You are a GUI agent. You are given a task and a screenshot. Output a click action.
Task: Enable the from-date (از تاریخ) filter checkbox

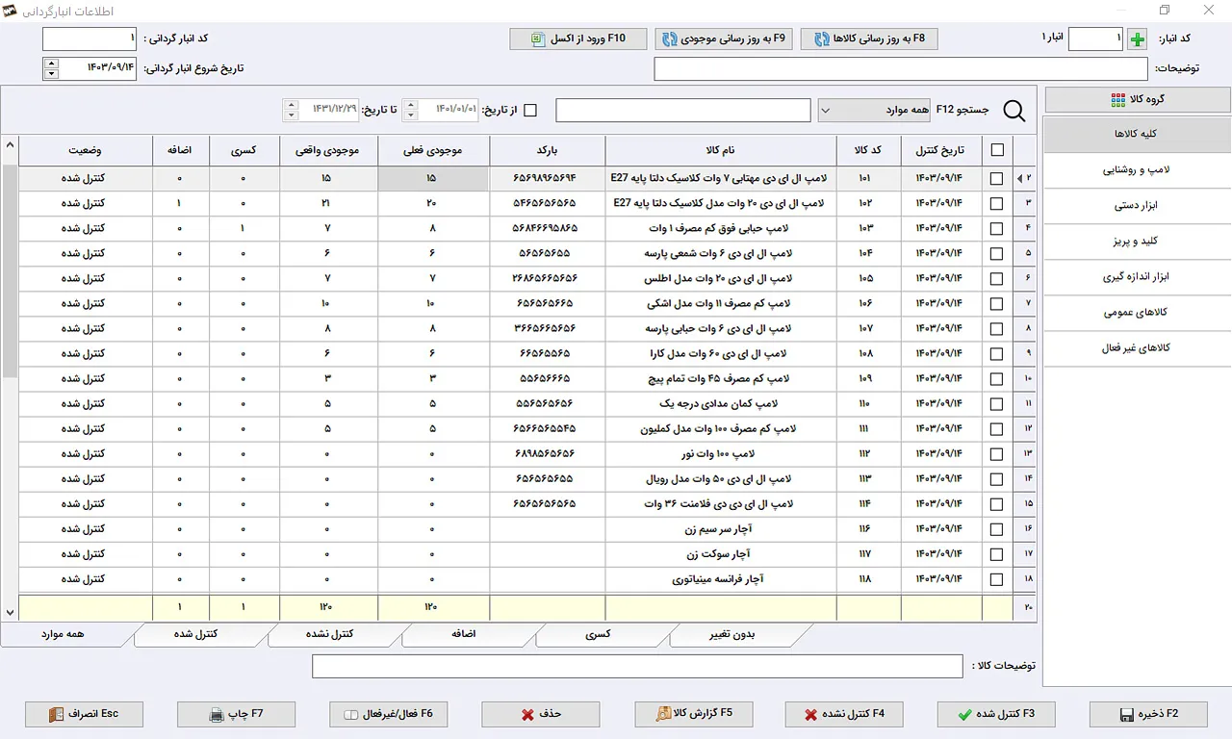[x=529, y=111]
